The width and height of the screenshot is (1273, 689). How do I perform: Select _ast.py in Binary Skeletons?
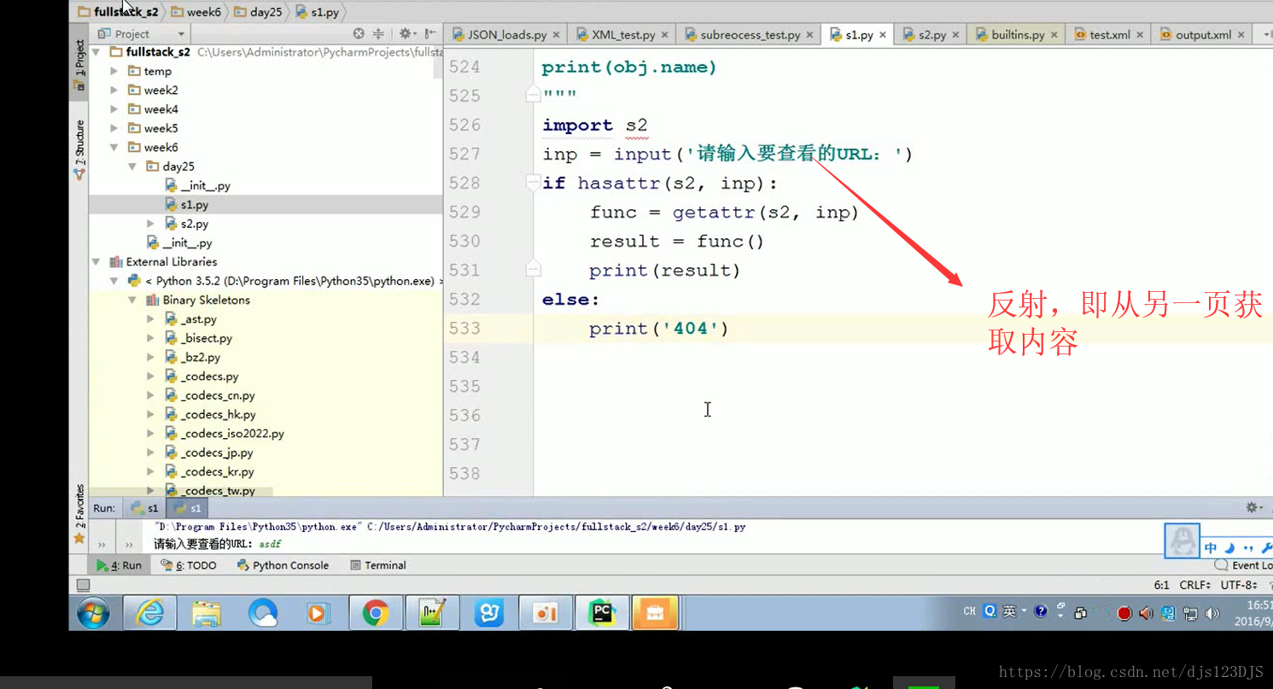(x=191, y=319)
